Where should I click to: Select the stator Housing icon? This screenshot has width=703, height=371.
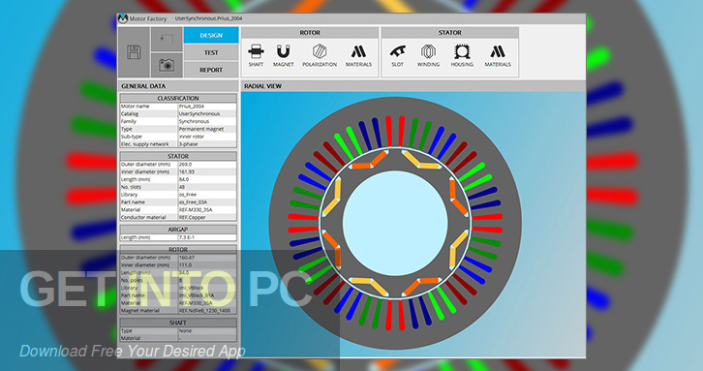pyautogui.click(x=462, y=55)
